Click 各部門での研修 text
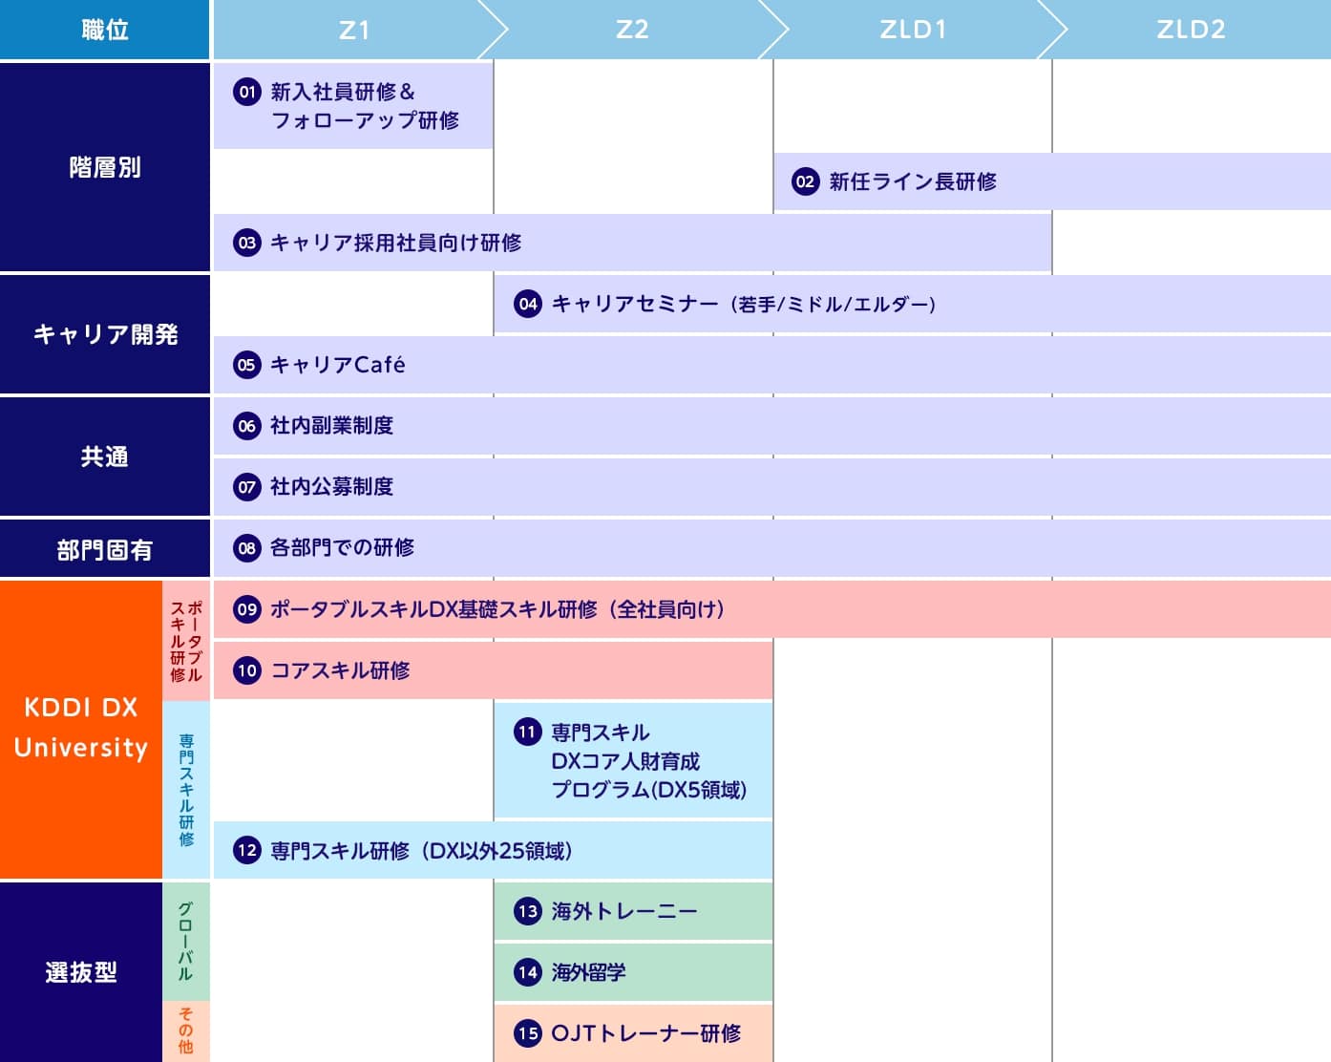This screenshot has width=1331, height=1062. click(x=342, y=548)
